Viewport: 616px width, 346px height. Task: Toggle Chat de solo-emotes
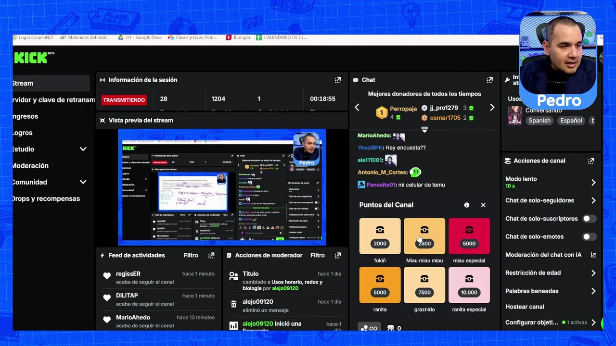pos(590,237)
